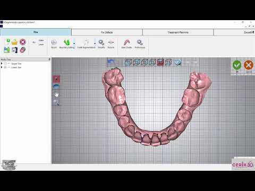
Task: Open the Treatment Planning tab
Action: point(178,32)
